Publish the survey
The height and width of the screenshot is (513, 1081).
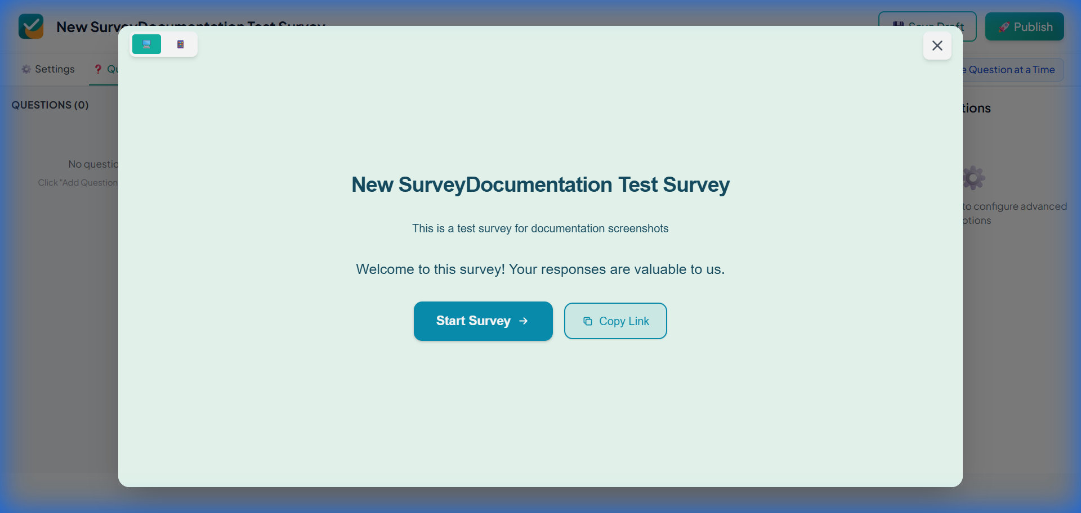tap(1024, 27)
